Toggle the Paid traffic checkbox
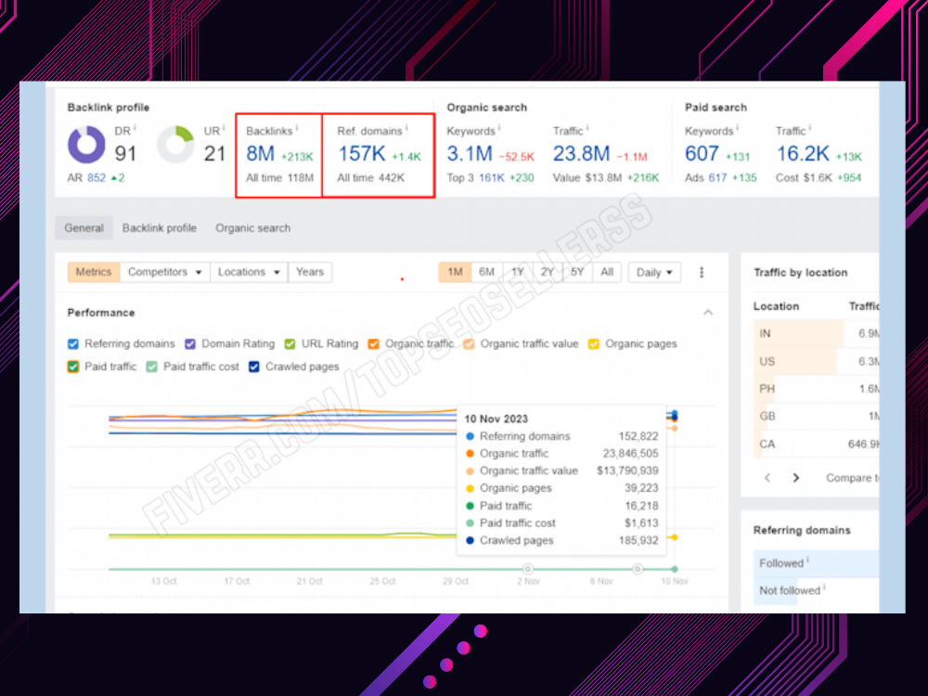Image resolution: width=928 pixels, height=696 pixels. point(73,367)
